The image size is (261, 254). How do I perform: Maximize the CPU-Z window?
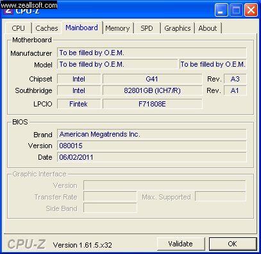pyautogui.click(x=236, y=10)
